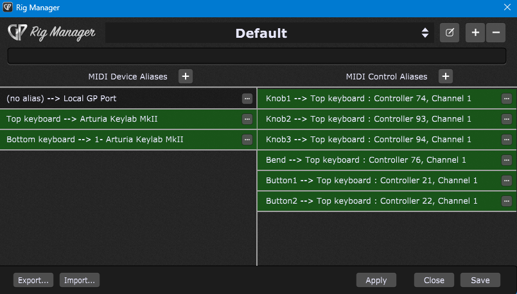Click the empty description field below the rig name
Image resolution: width=517 pixels, height=294 pixels.
257,56
